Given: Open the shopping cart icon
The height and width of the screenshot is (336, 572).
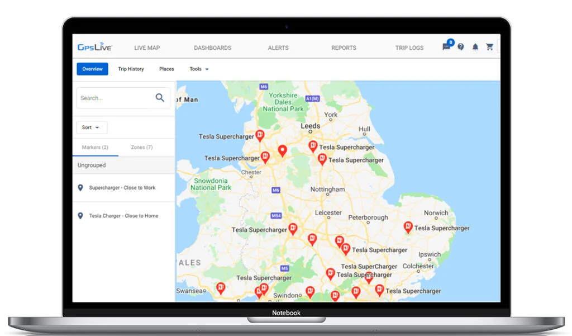Looking at the screenshot, I should (x=489, y=47).
